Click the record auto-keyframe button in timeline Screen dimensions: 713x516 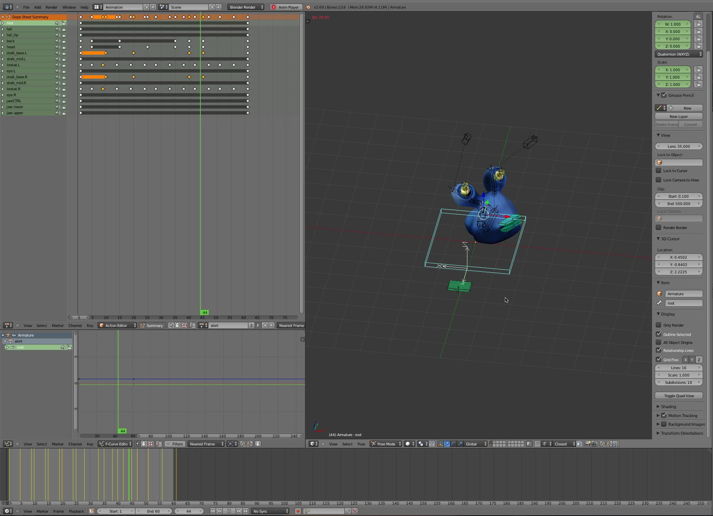tap(298, 511)
